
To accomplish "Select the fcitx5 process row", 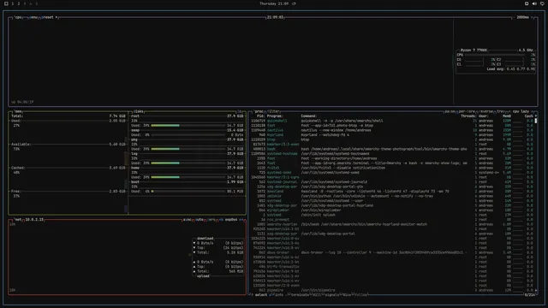I will pos(393,168).
